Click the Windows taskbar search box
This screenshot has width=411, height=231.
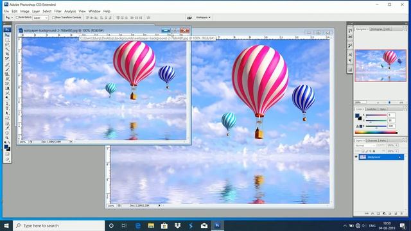(x=58, y=225)
